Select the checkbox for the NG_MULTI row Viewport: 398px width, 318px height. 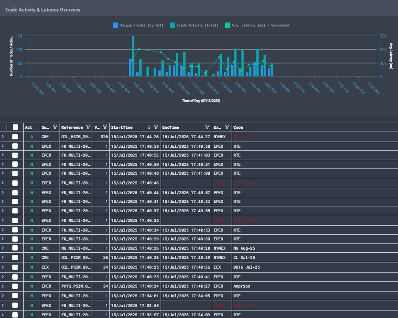click(x=15, y=248)
